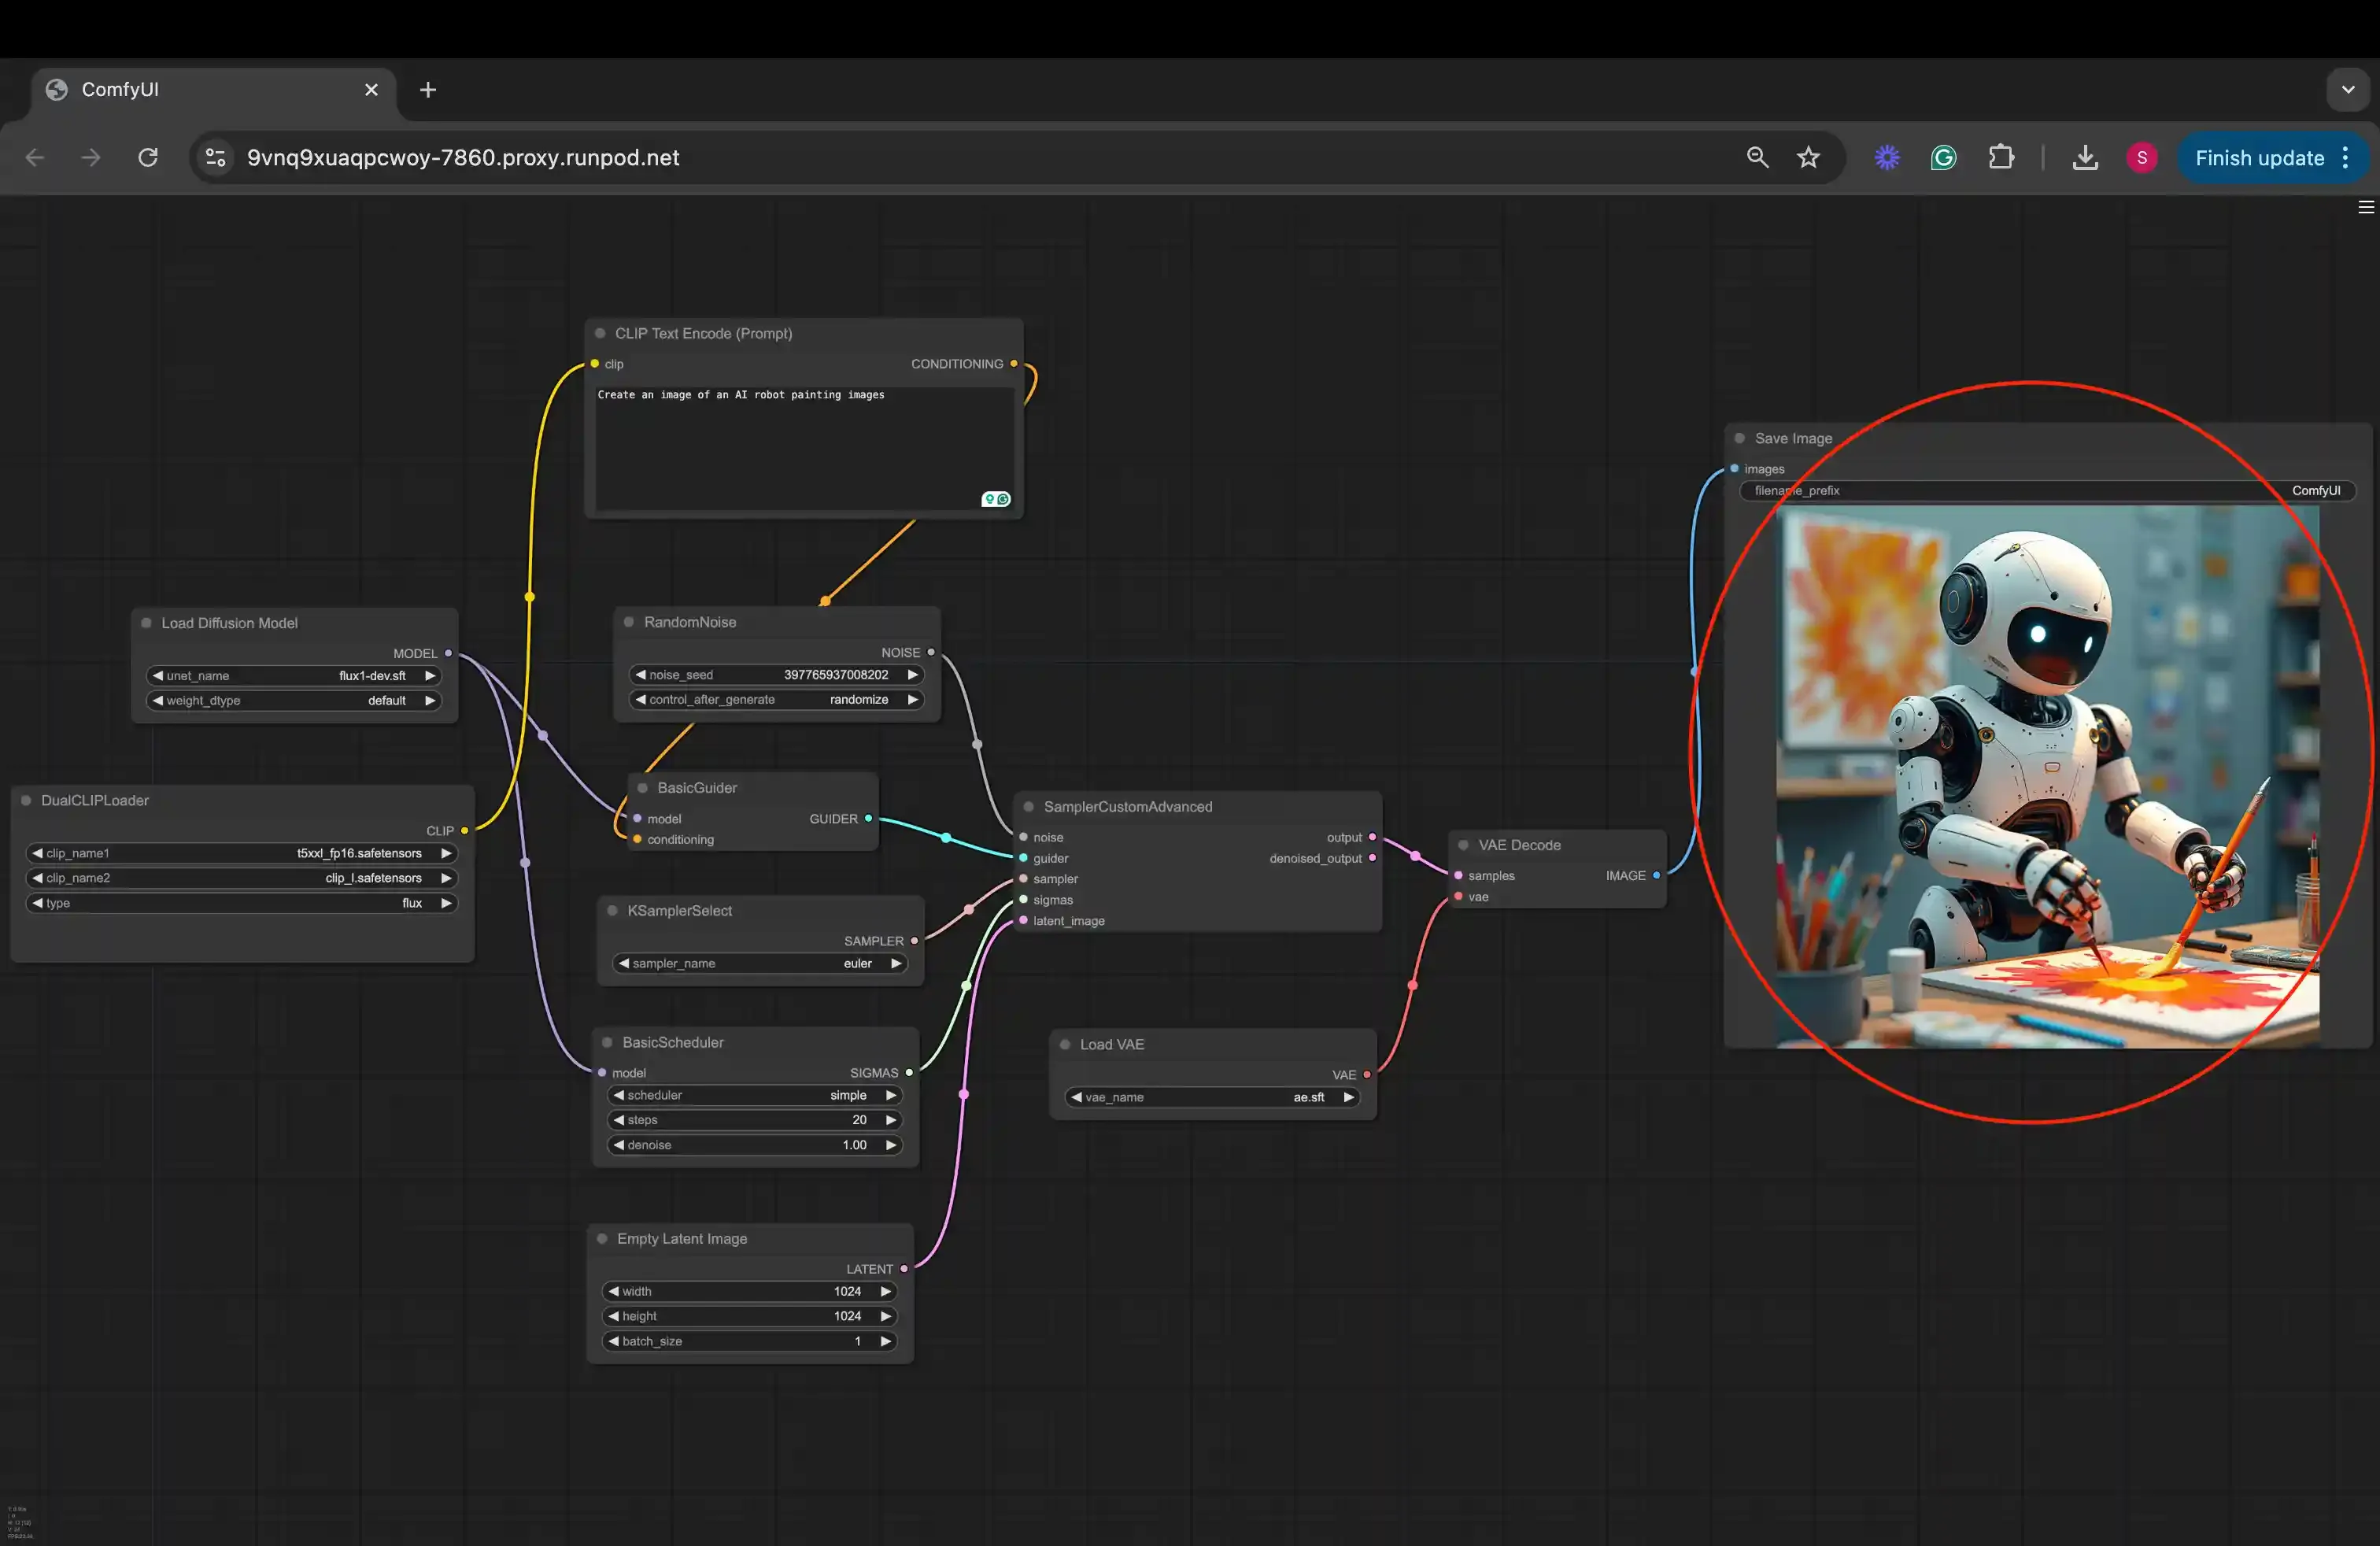The width and height of the screenshot is (2380, 1546).
Task: Adjust the denoise slider in BasicScheduler
Action: point(755,1144)
